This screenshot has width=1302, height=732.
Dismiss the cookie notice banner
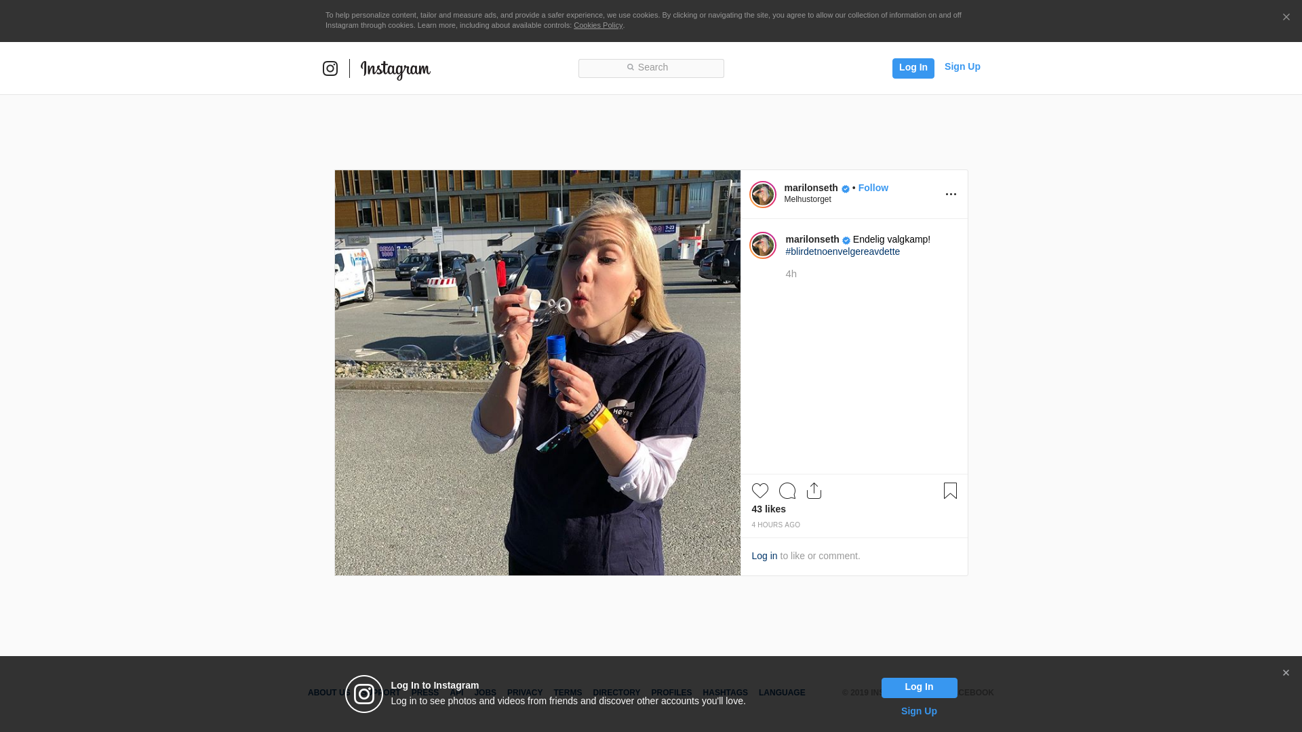click(1286, 18)
